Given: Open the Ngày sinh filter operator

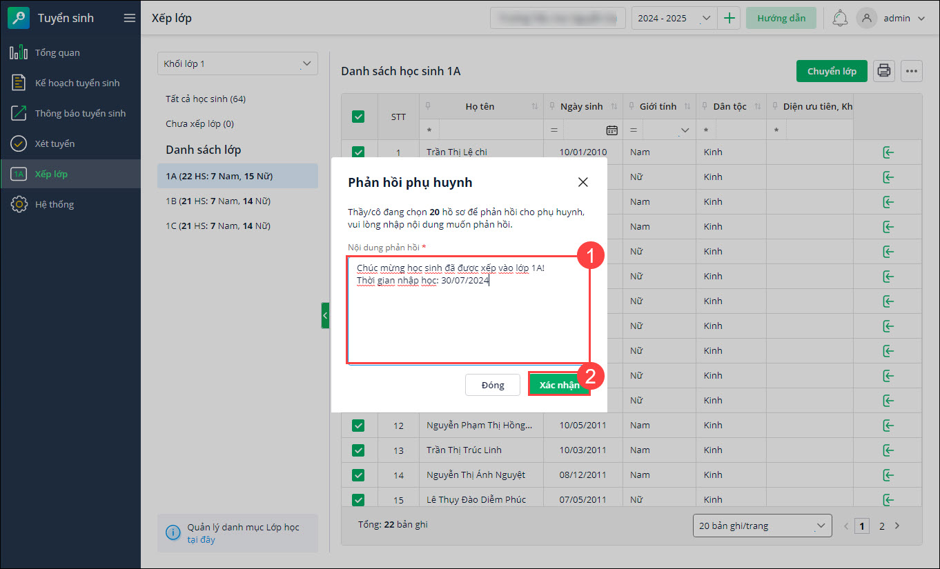Looking at the screenshot, I should click(554, 130).
